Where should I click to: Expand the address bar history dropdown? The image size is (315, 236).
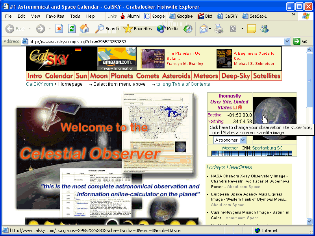(x=287, y=41)
